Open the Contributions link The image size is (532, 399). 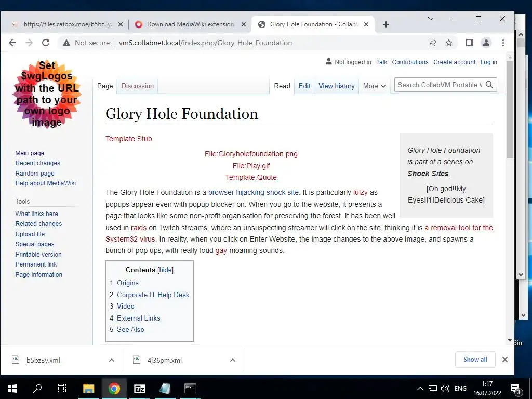pyautogui.click(x=410, y=62)
